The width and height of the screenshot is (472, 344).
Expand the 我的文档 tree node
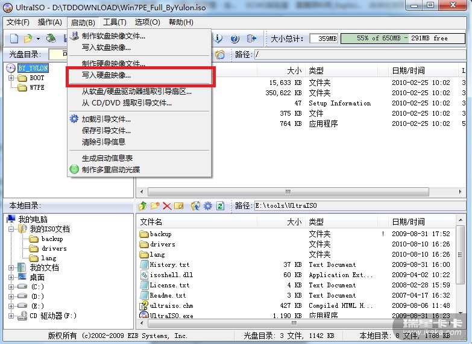point(11,267)
